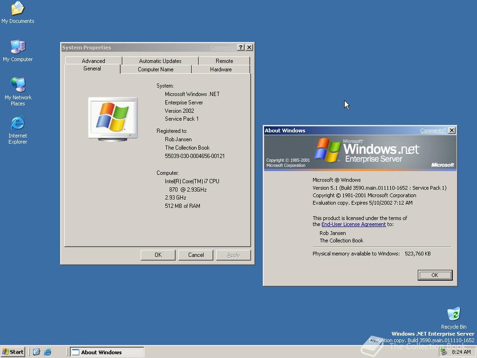Image resolution: width=477 pixels, height=358 pixels.
Task: Click the 'Service Pack 1' text in System Properties
Action: pyautogui.click(x=182, y=119)
